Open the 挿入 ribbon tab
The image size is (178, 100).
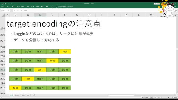pyautogui.click(x=13, y=7)
